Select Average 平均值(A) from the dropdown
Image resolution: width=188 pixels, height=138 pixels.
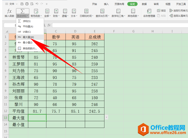(x=30, y=27)
